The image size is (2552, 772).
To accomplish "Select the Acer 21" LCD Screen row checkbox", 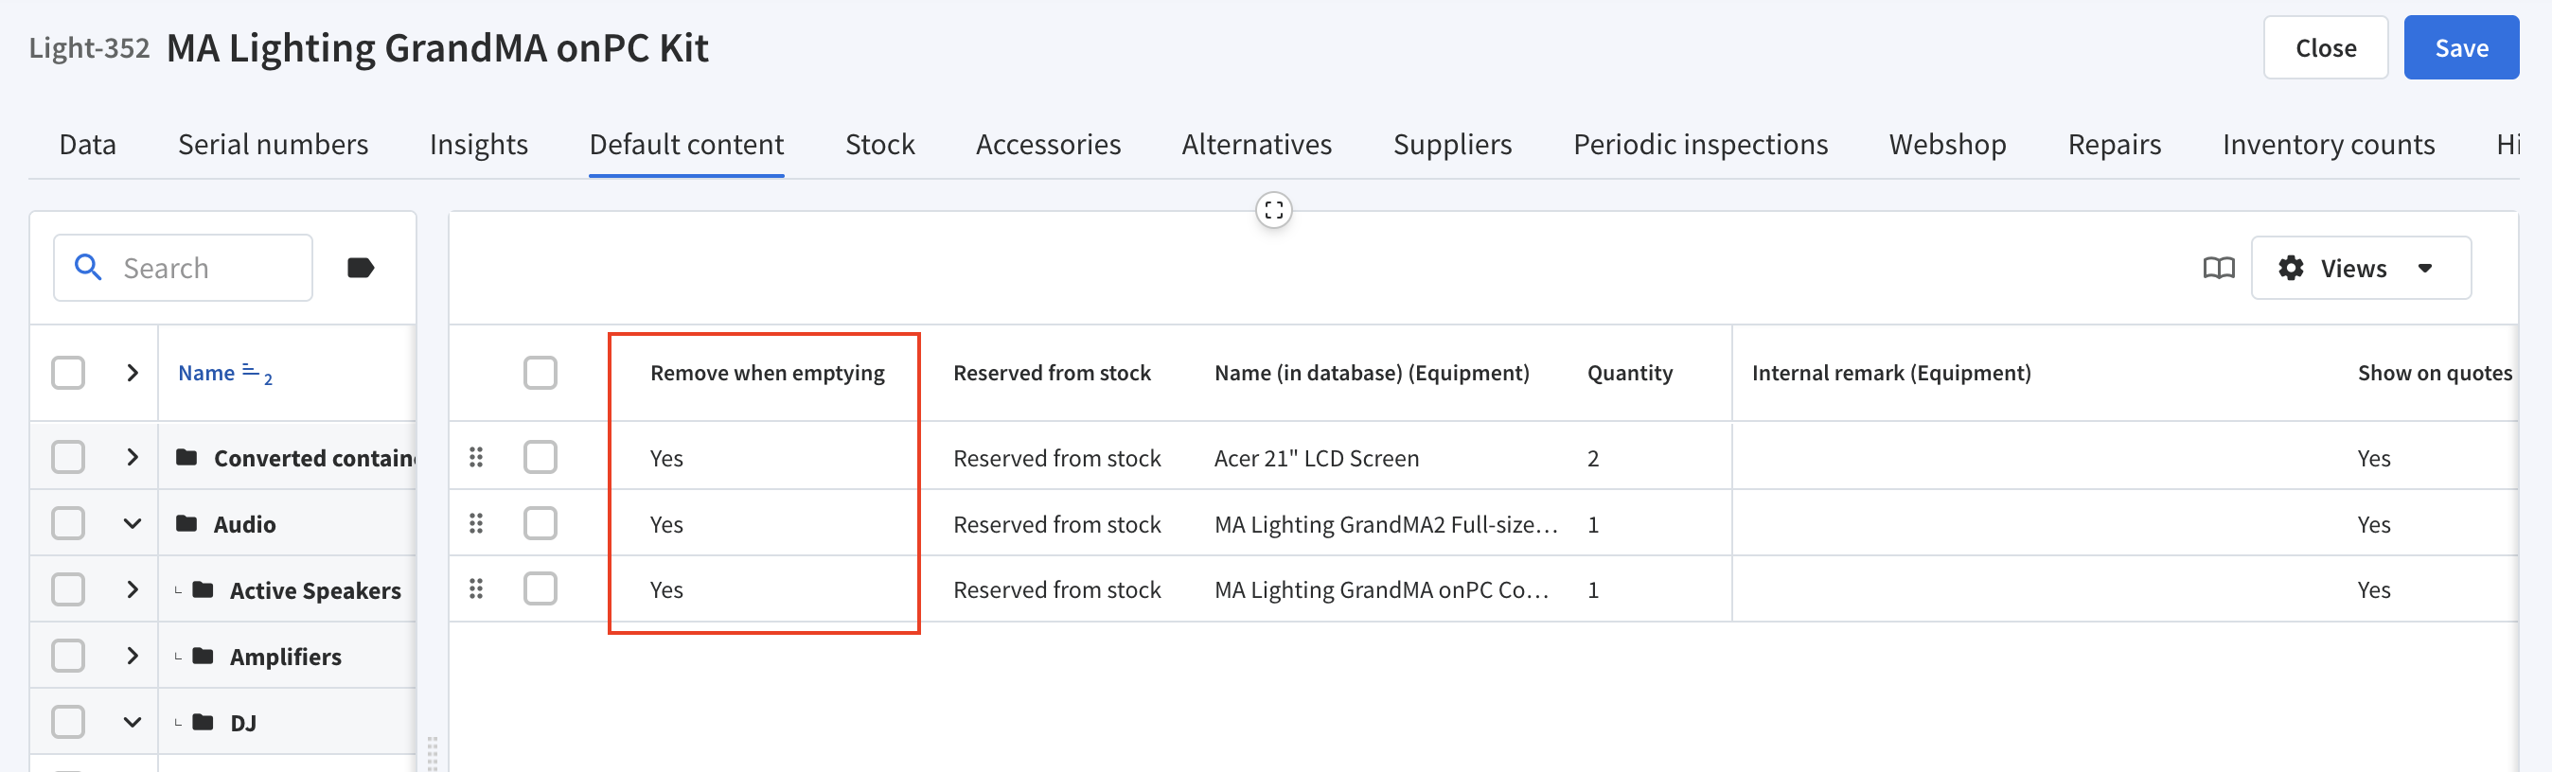I will pos(540,457).
